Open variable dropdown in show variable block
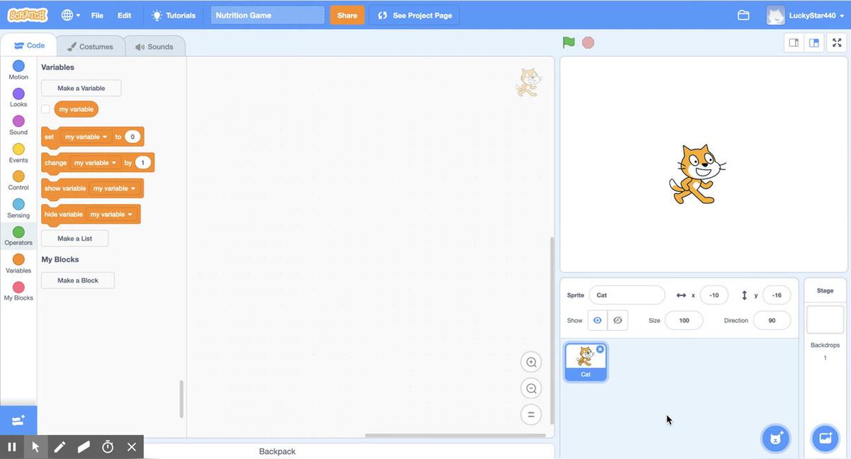The height and width of the screenshot is (459, 851). [114, 188]
